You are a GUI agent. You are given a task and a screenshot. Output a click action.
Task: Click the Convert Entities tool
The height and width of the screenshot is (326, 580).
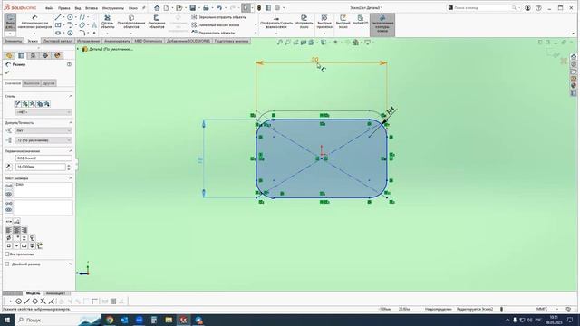(131, 22)
